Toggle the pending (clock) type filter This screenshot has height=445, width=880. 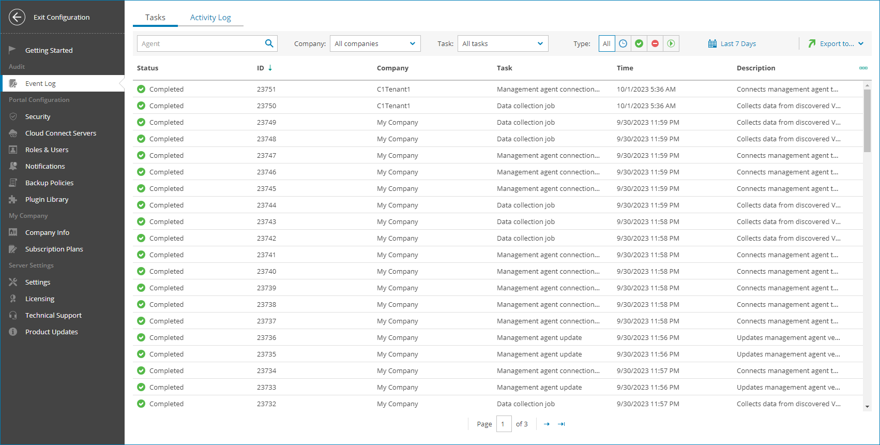pos(623,43)
